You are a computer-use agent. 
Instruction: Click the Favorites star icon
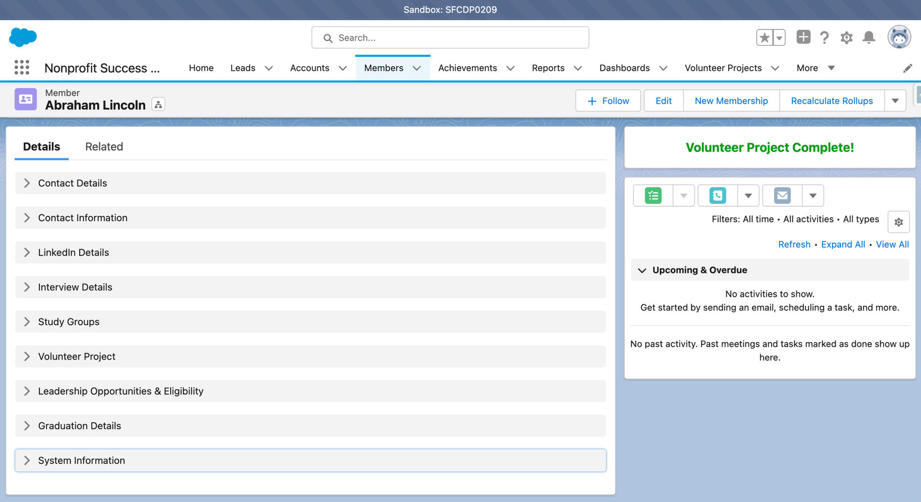point(764,37)
